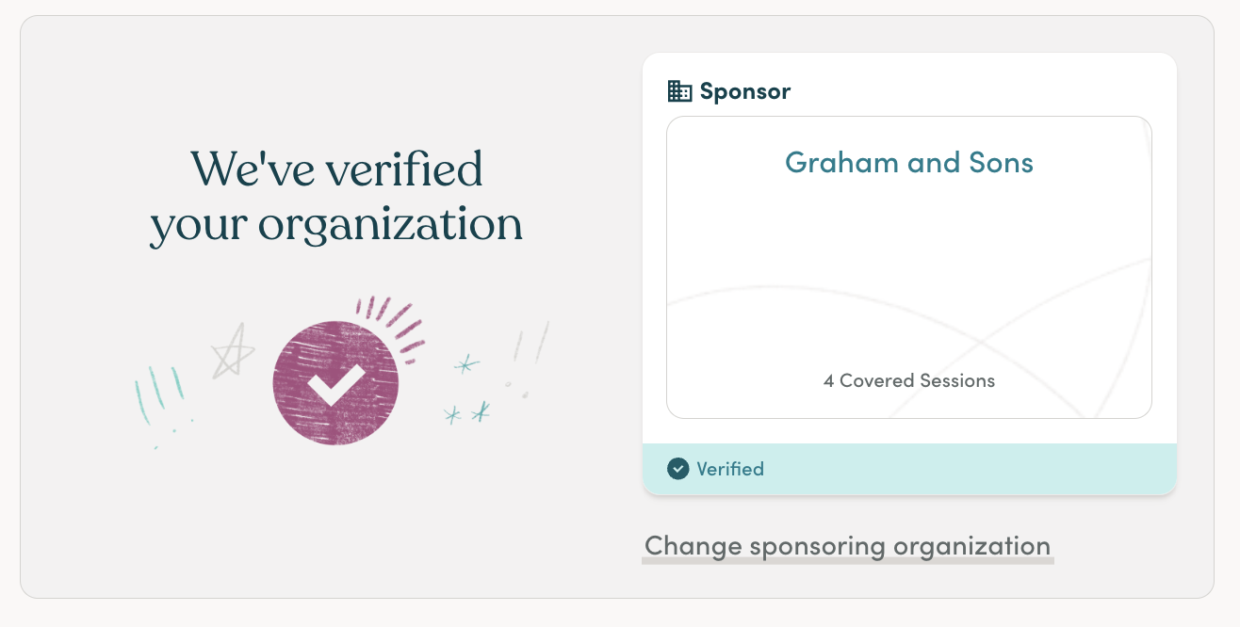The image size is (1240, 627).
Task: Click the light teal Verified banner
Action: [909, 469]
